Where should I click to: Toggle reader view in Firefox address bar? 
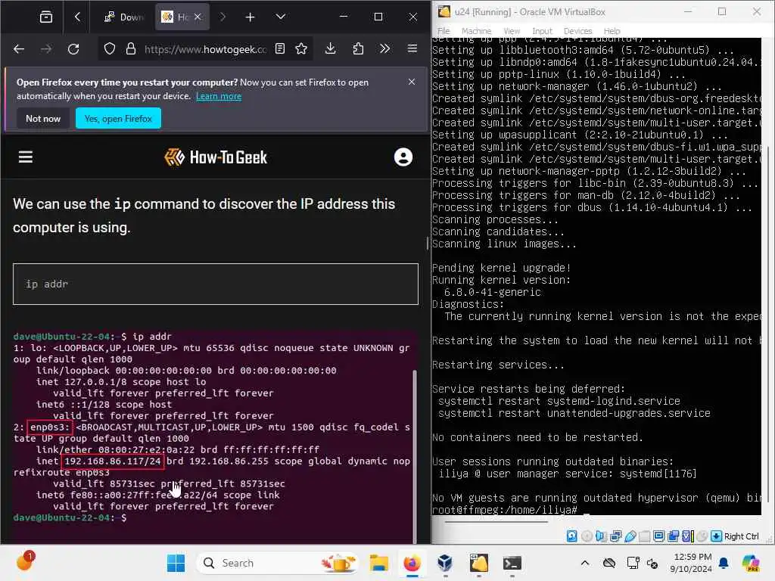[280, 48]
